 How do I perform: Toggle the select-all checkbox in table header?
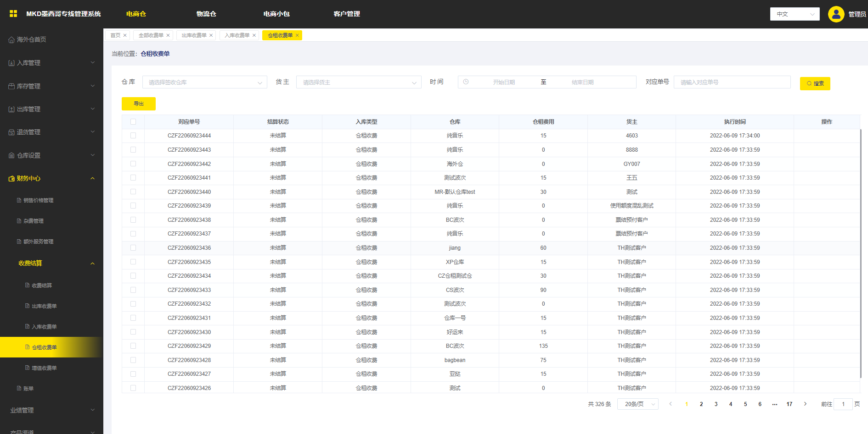[x=133, y=122]
